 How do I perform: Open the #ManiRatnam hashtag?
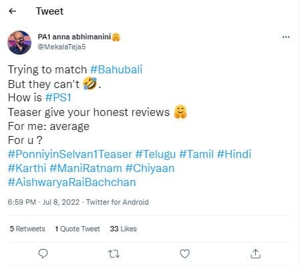tap(86, 168)
